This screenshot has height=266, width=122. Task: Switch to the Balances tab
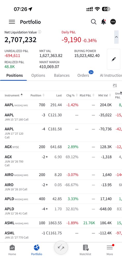62,75
